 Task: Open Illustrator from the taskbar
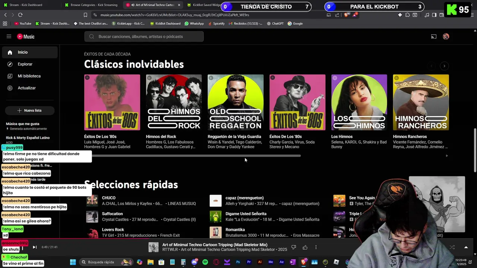(x=260, y=262)
